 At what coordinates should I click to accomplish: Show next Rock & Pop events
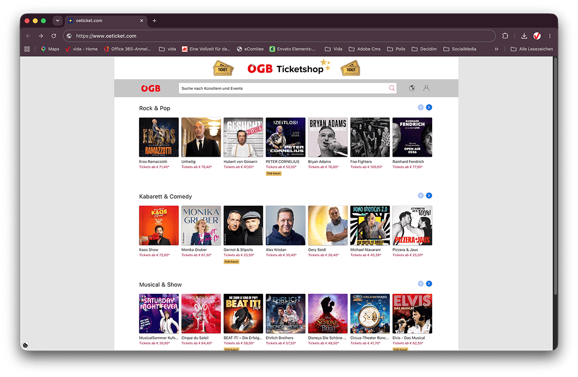point(429,107)
